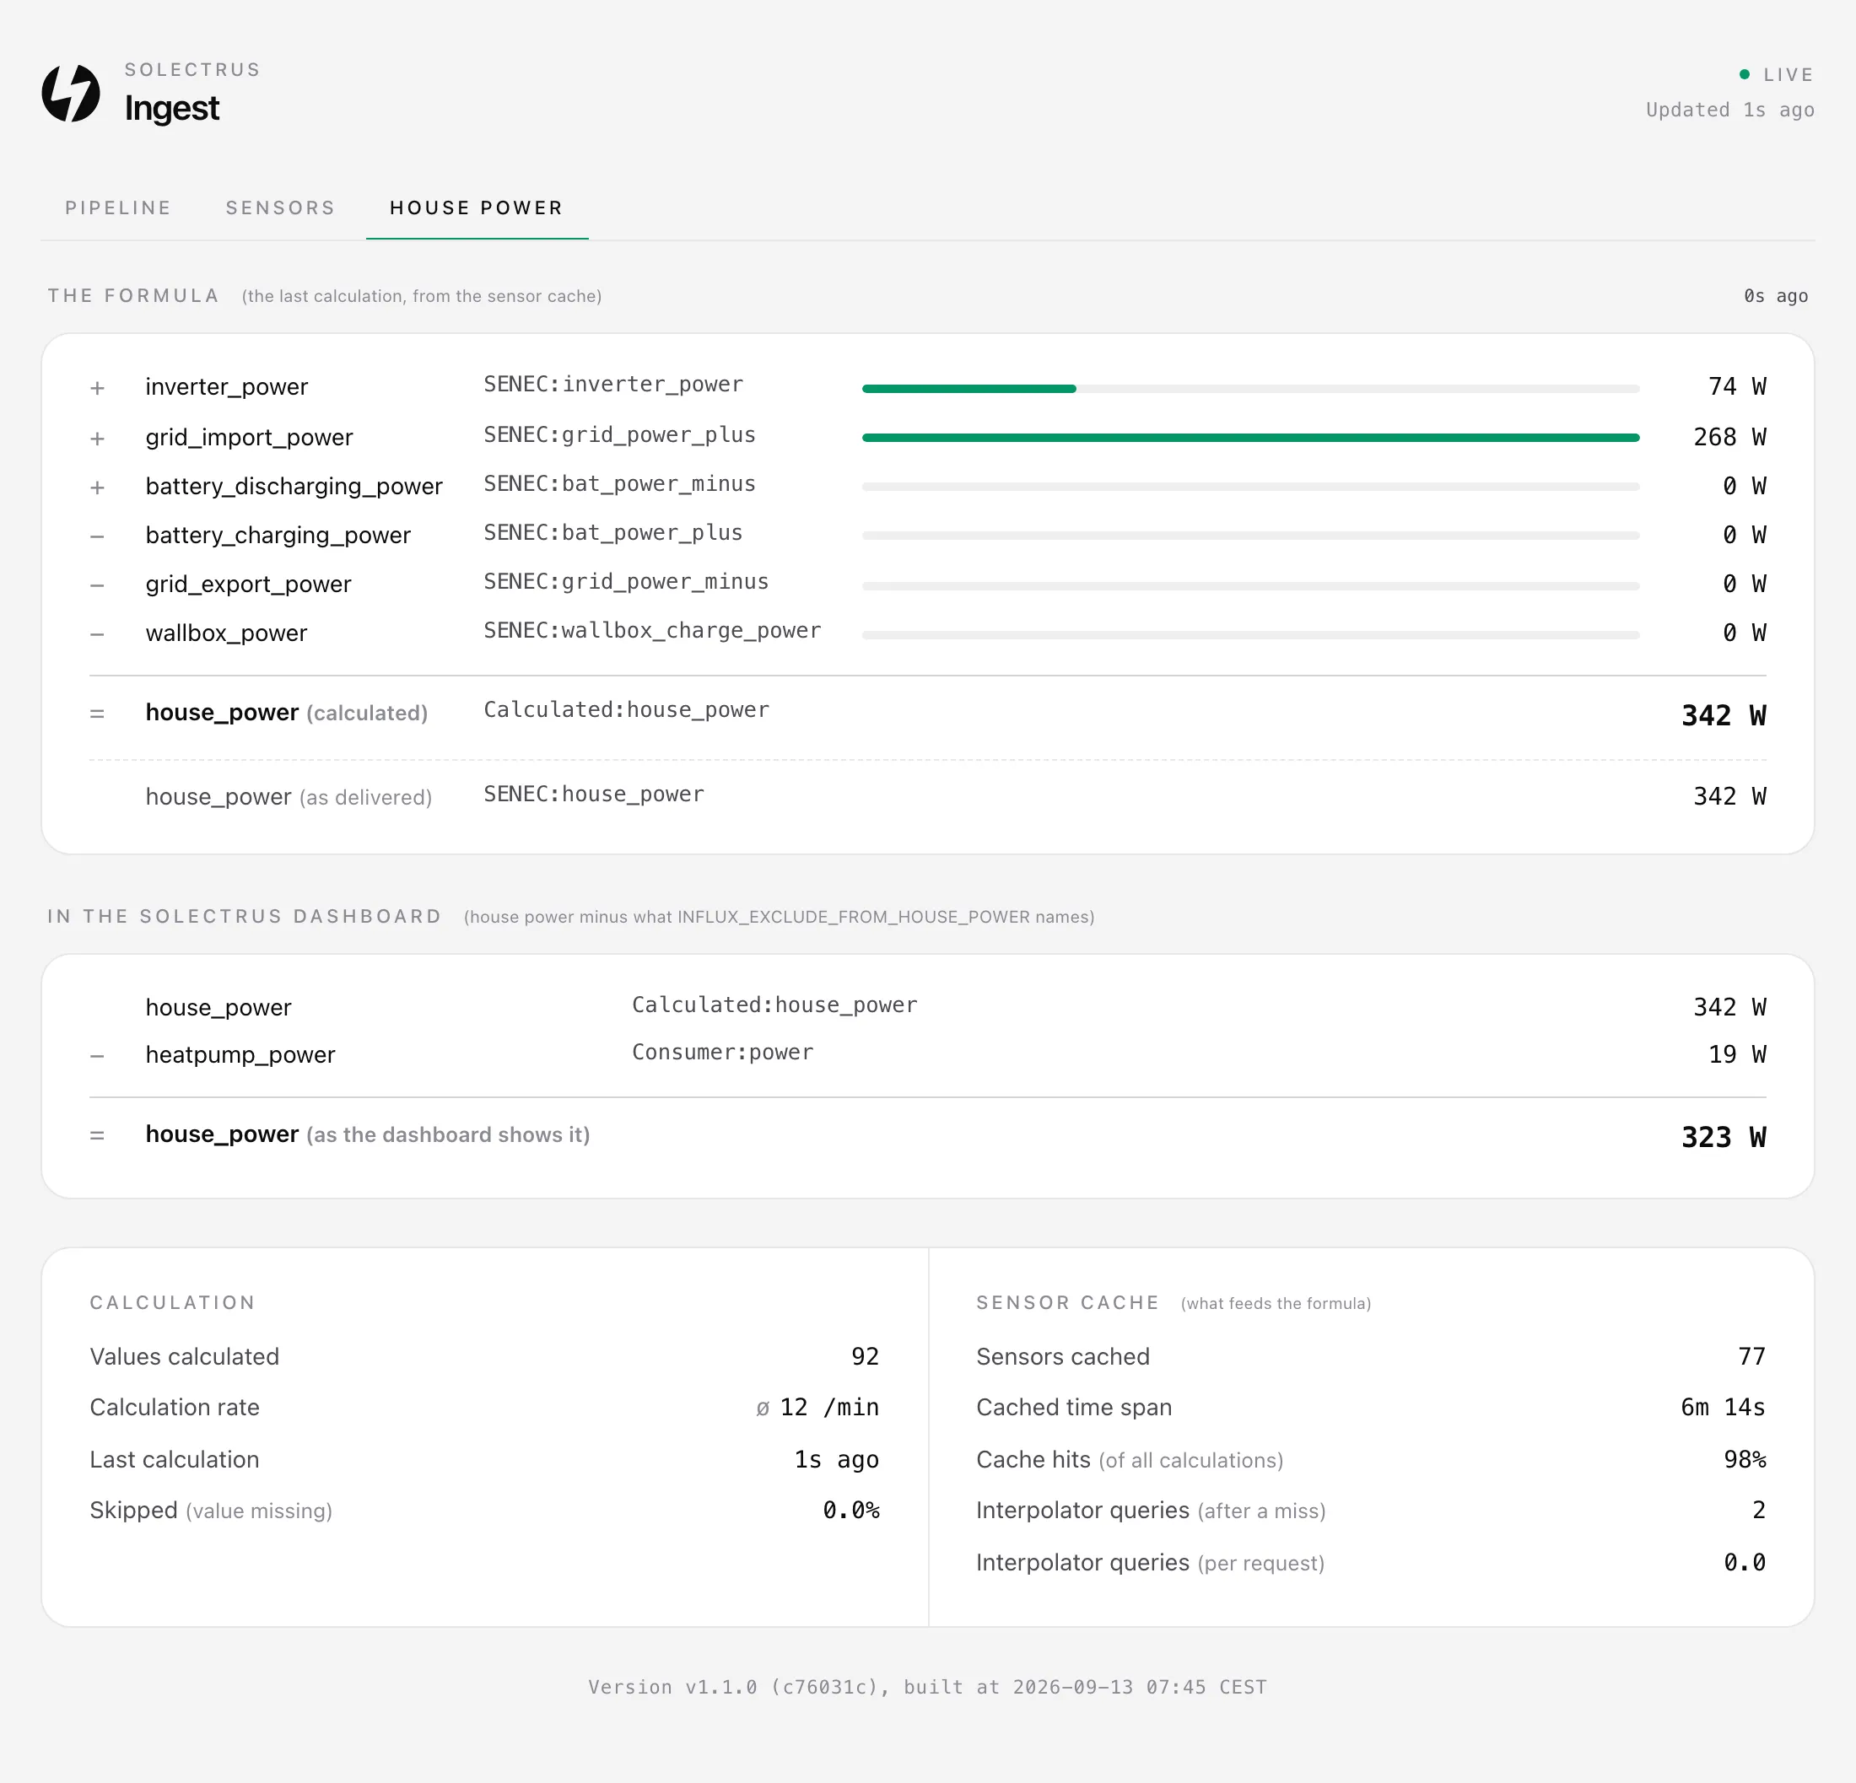Click the grid_import_power progress bar
Viewport: 1856px width, 1783px height.
1250,438
